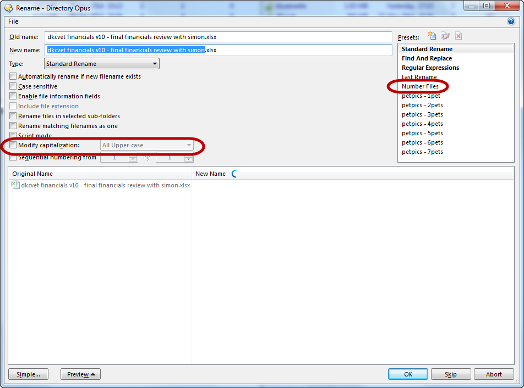Open the File menu
This screenshot has width=524, height=388.
click(x=13, y=21)
